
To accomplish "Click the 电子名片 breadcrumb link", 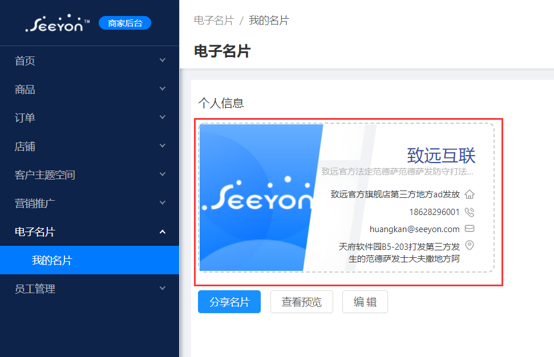I will coord(214,21).
